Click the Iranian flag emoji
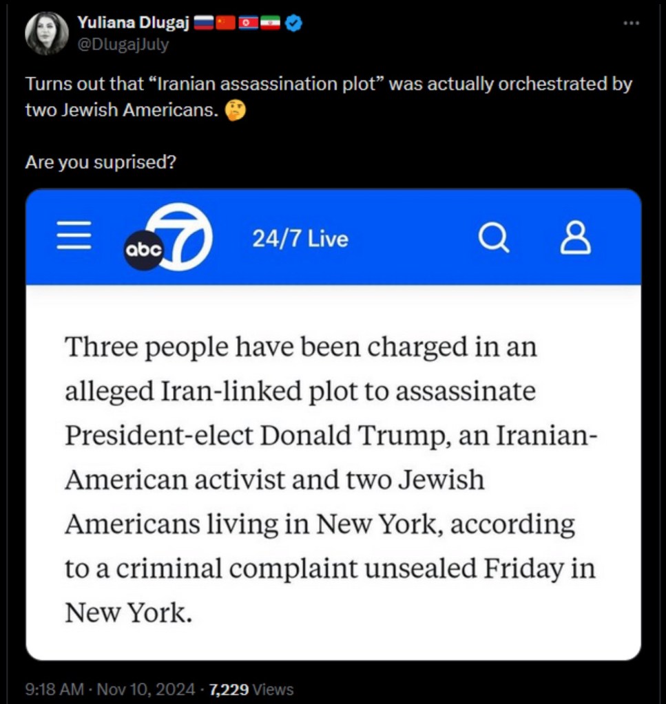Viewport: 666px width, 704px height. pos(271,24)
